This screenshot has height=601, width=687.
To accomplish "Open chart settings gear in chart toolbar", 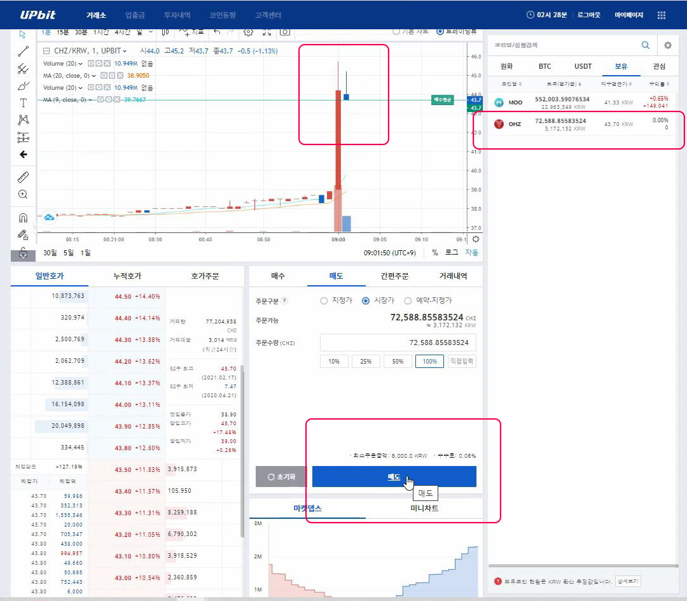I will 248,32.
